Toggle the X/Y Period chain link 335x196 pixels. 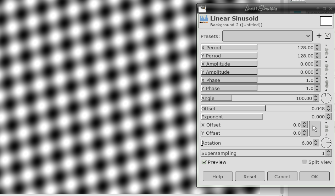(326, 51)
